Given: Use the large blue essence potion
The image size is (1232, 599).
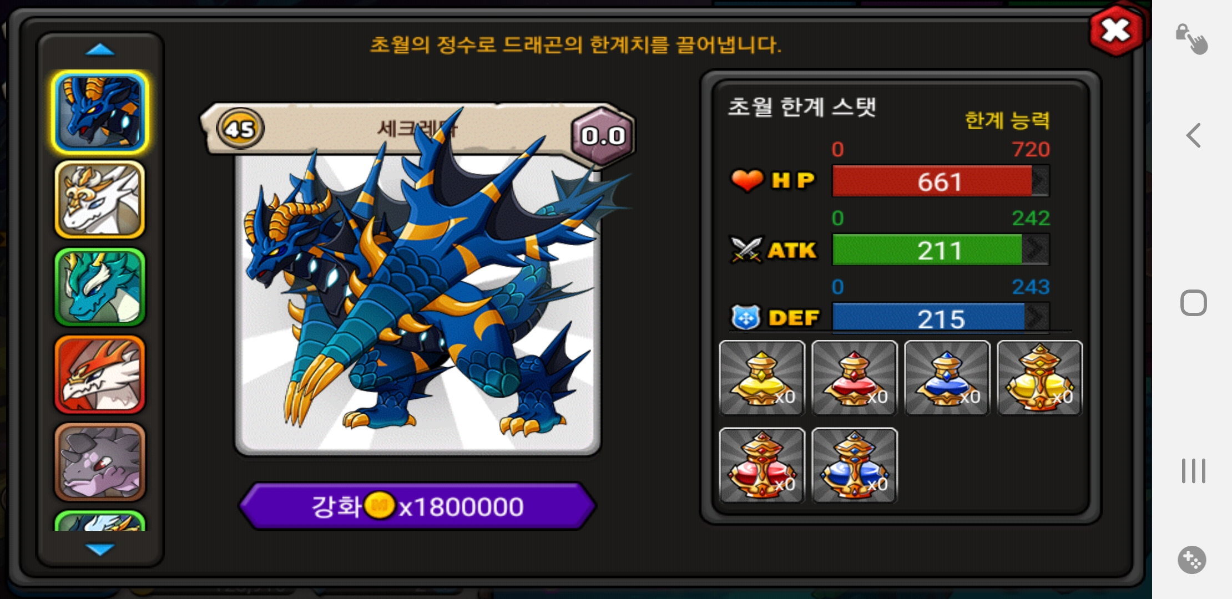Looking at the screenshot, I should (x=855, y=465).
